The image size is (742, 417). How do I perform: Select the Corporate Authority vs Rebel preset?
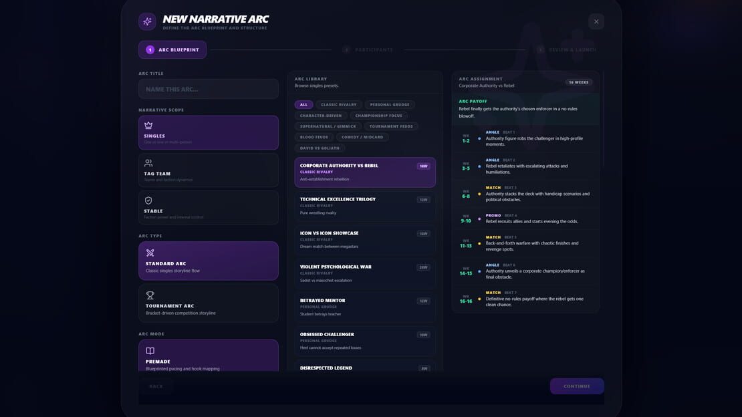[x=365, y=172]
